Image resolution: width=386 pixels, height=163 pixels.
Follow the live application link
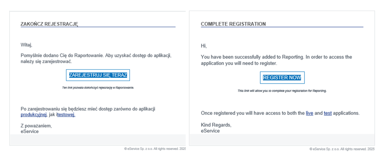[x=310, y=113]
